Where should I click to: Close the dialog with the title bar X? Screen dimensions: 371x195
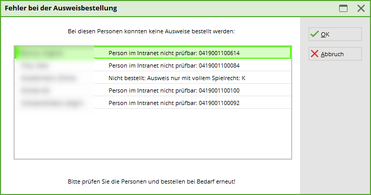pyautogui.click(x=361, y=8)
